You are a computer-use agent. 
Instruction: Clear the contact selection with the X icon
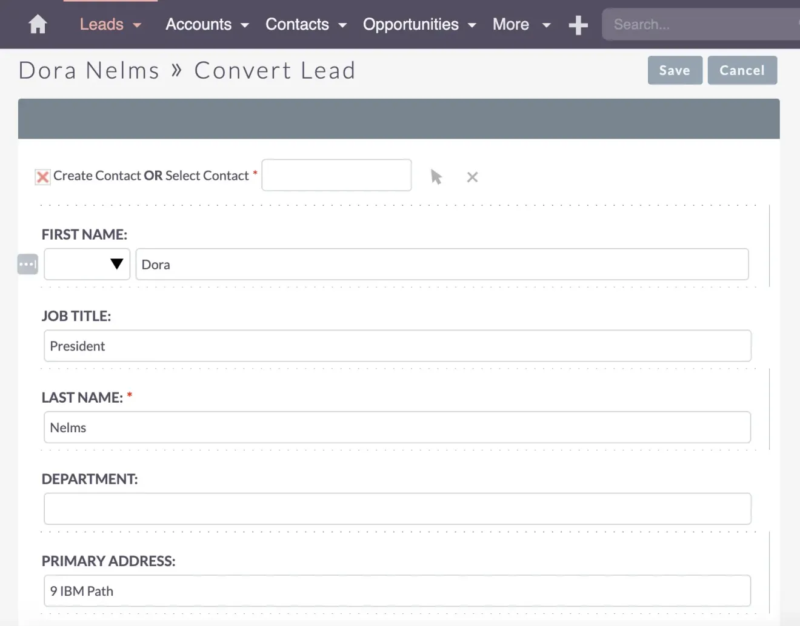click(x=472, y=176)
